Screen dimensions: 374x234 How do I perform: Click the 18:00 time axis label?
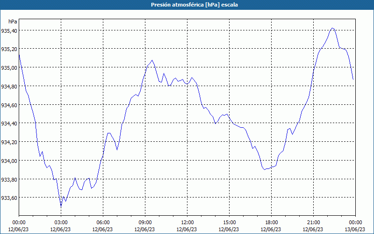click(x=271, y=223)
